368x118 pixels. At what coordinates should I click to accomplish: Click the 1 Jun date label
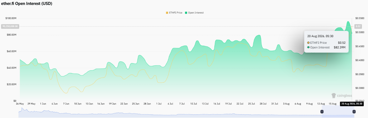(43, 104)
